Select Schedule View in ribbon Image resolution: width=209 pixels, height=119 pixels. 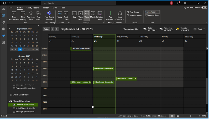click(100, 15)
